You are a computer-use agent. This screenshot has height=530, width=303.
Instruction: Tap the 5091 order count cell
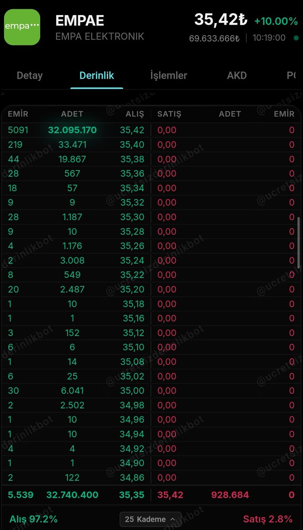click(18, 130)
